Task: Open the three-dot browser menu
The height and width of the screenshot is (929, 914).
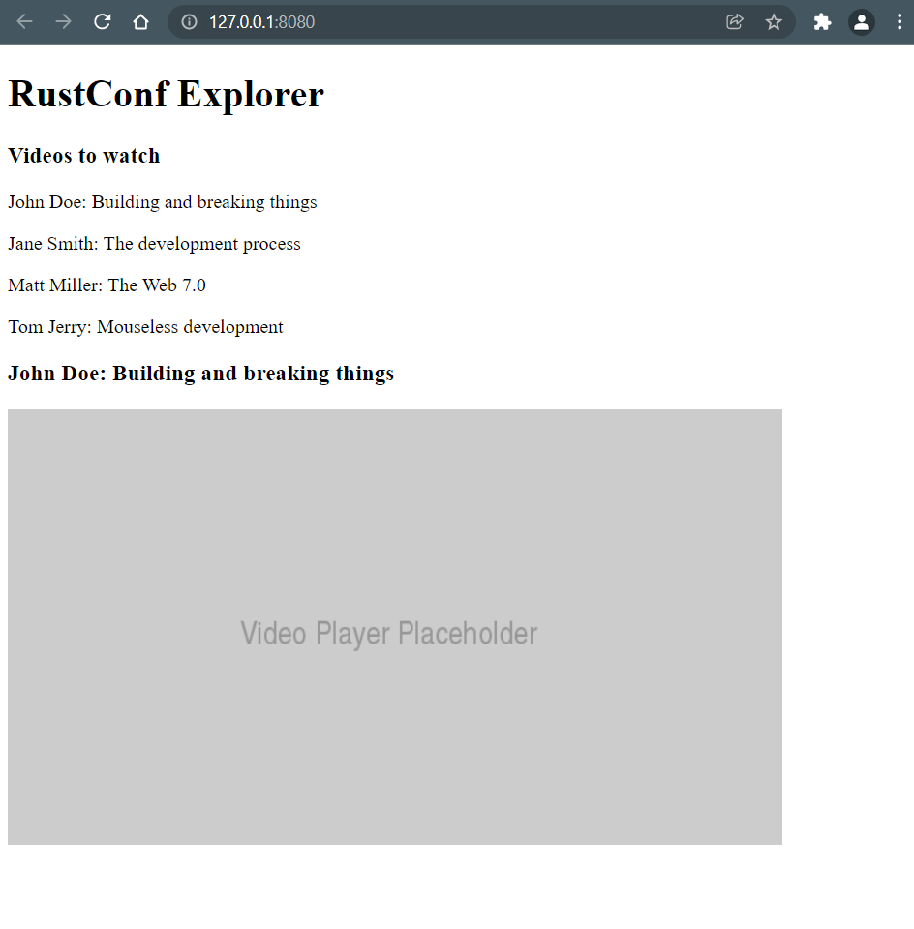Action: pos(901,21)
